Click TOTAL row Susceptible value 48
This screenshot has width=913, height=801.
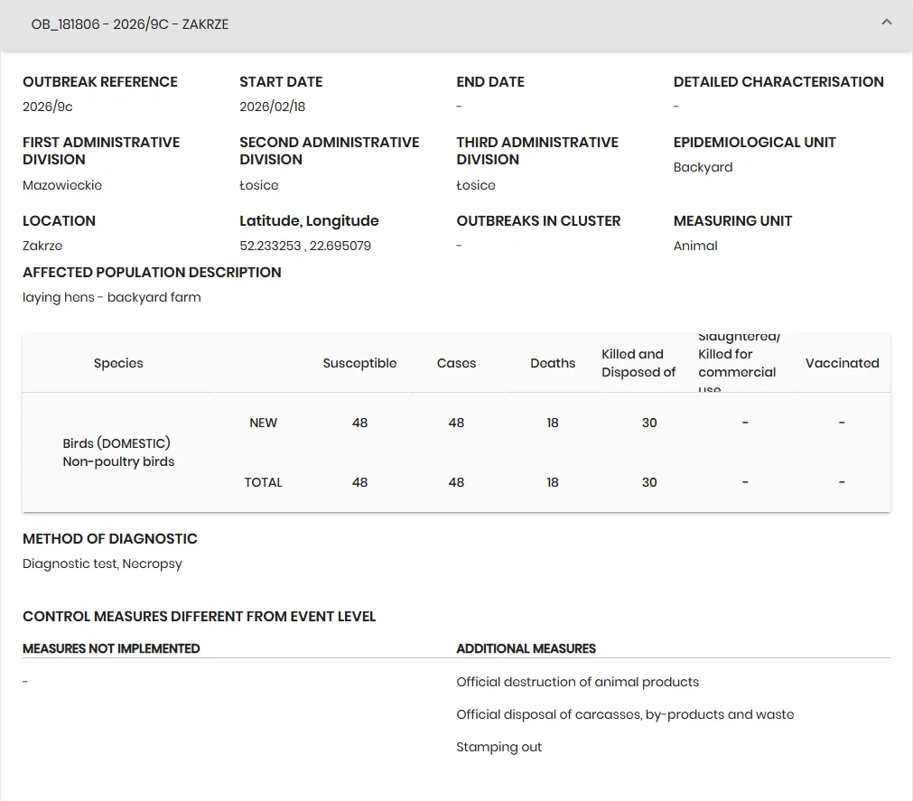pyautogui.click(x=359, y=482)
